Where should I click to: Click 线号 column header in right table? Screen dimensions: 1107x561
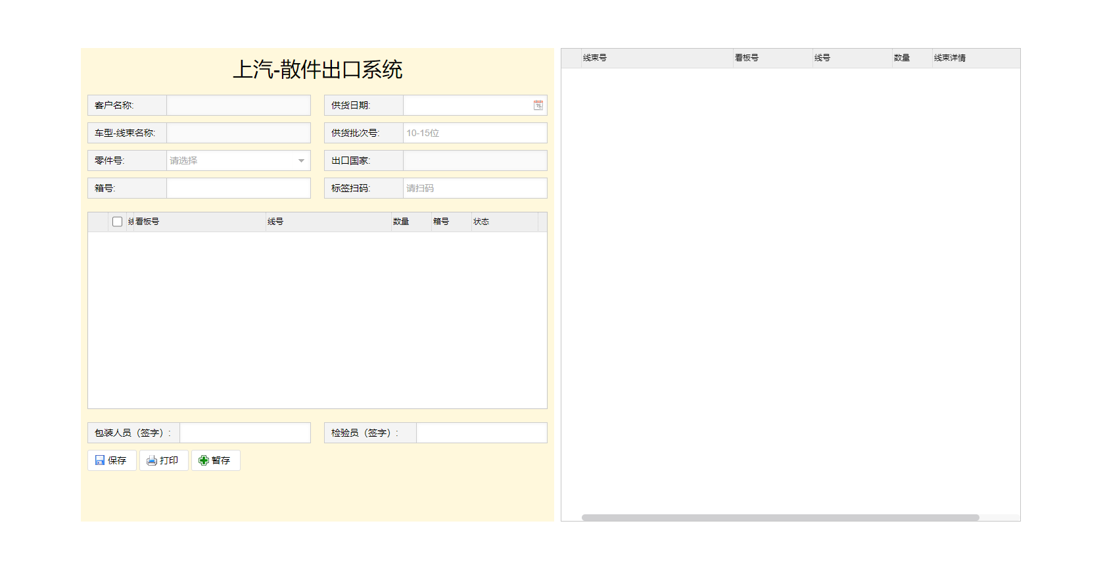[853, 58]
